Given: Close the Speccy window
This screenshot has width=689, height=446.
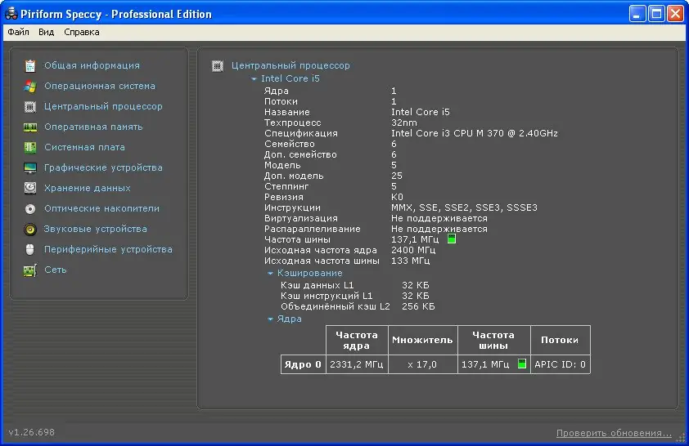Looking at the screenshot, I should [x=675, y=14].
